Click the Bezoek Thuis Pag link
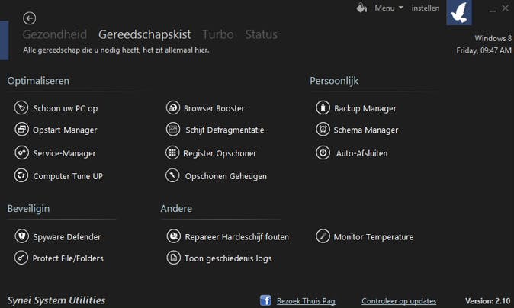This screenshot has width=514, height=308. pos(305,301)
